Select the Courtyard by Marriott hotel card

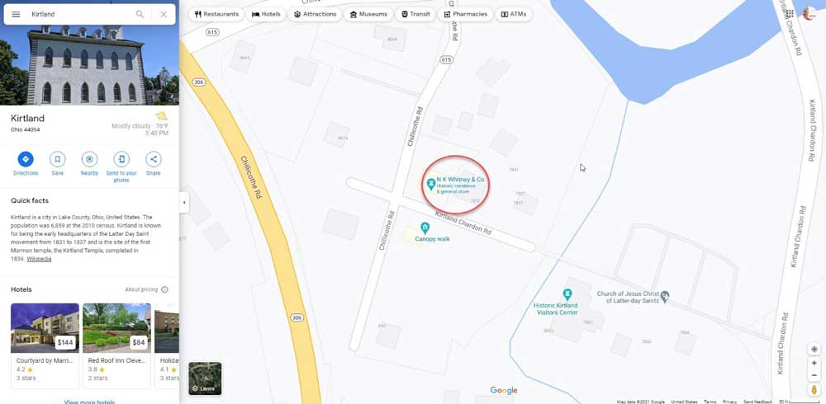pos(45,345)
